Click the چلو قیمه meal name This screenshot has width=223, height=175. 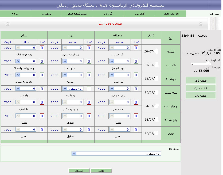[71, 96]
